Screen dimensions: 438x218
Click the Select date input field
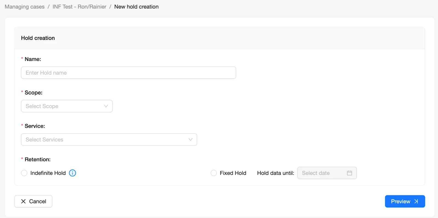[x=327, y=173]
